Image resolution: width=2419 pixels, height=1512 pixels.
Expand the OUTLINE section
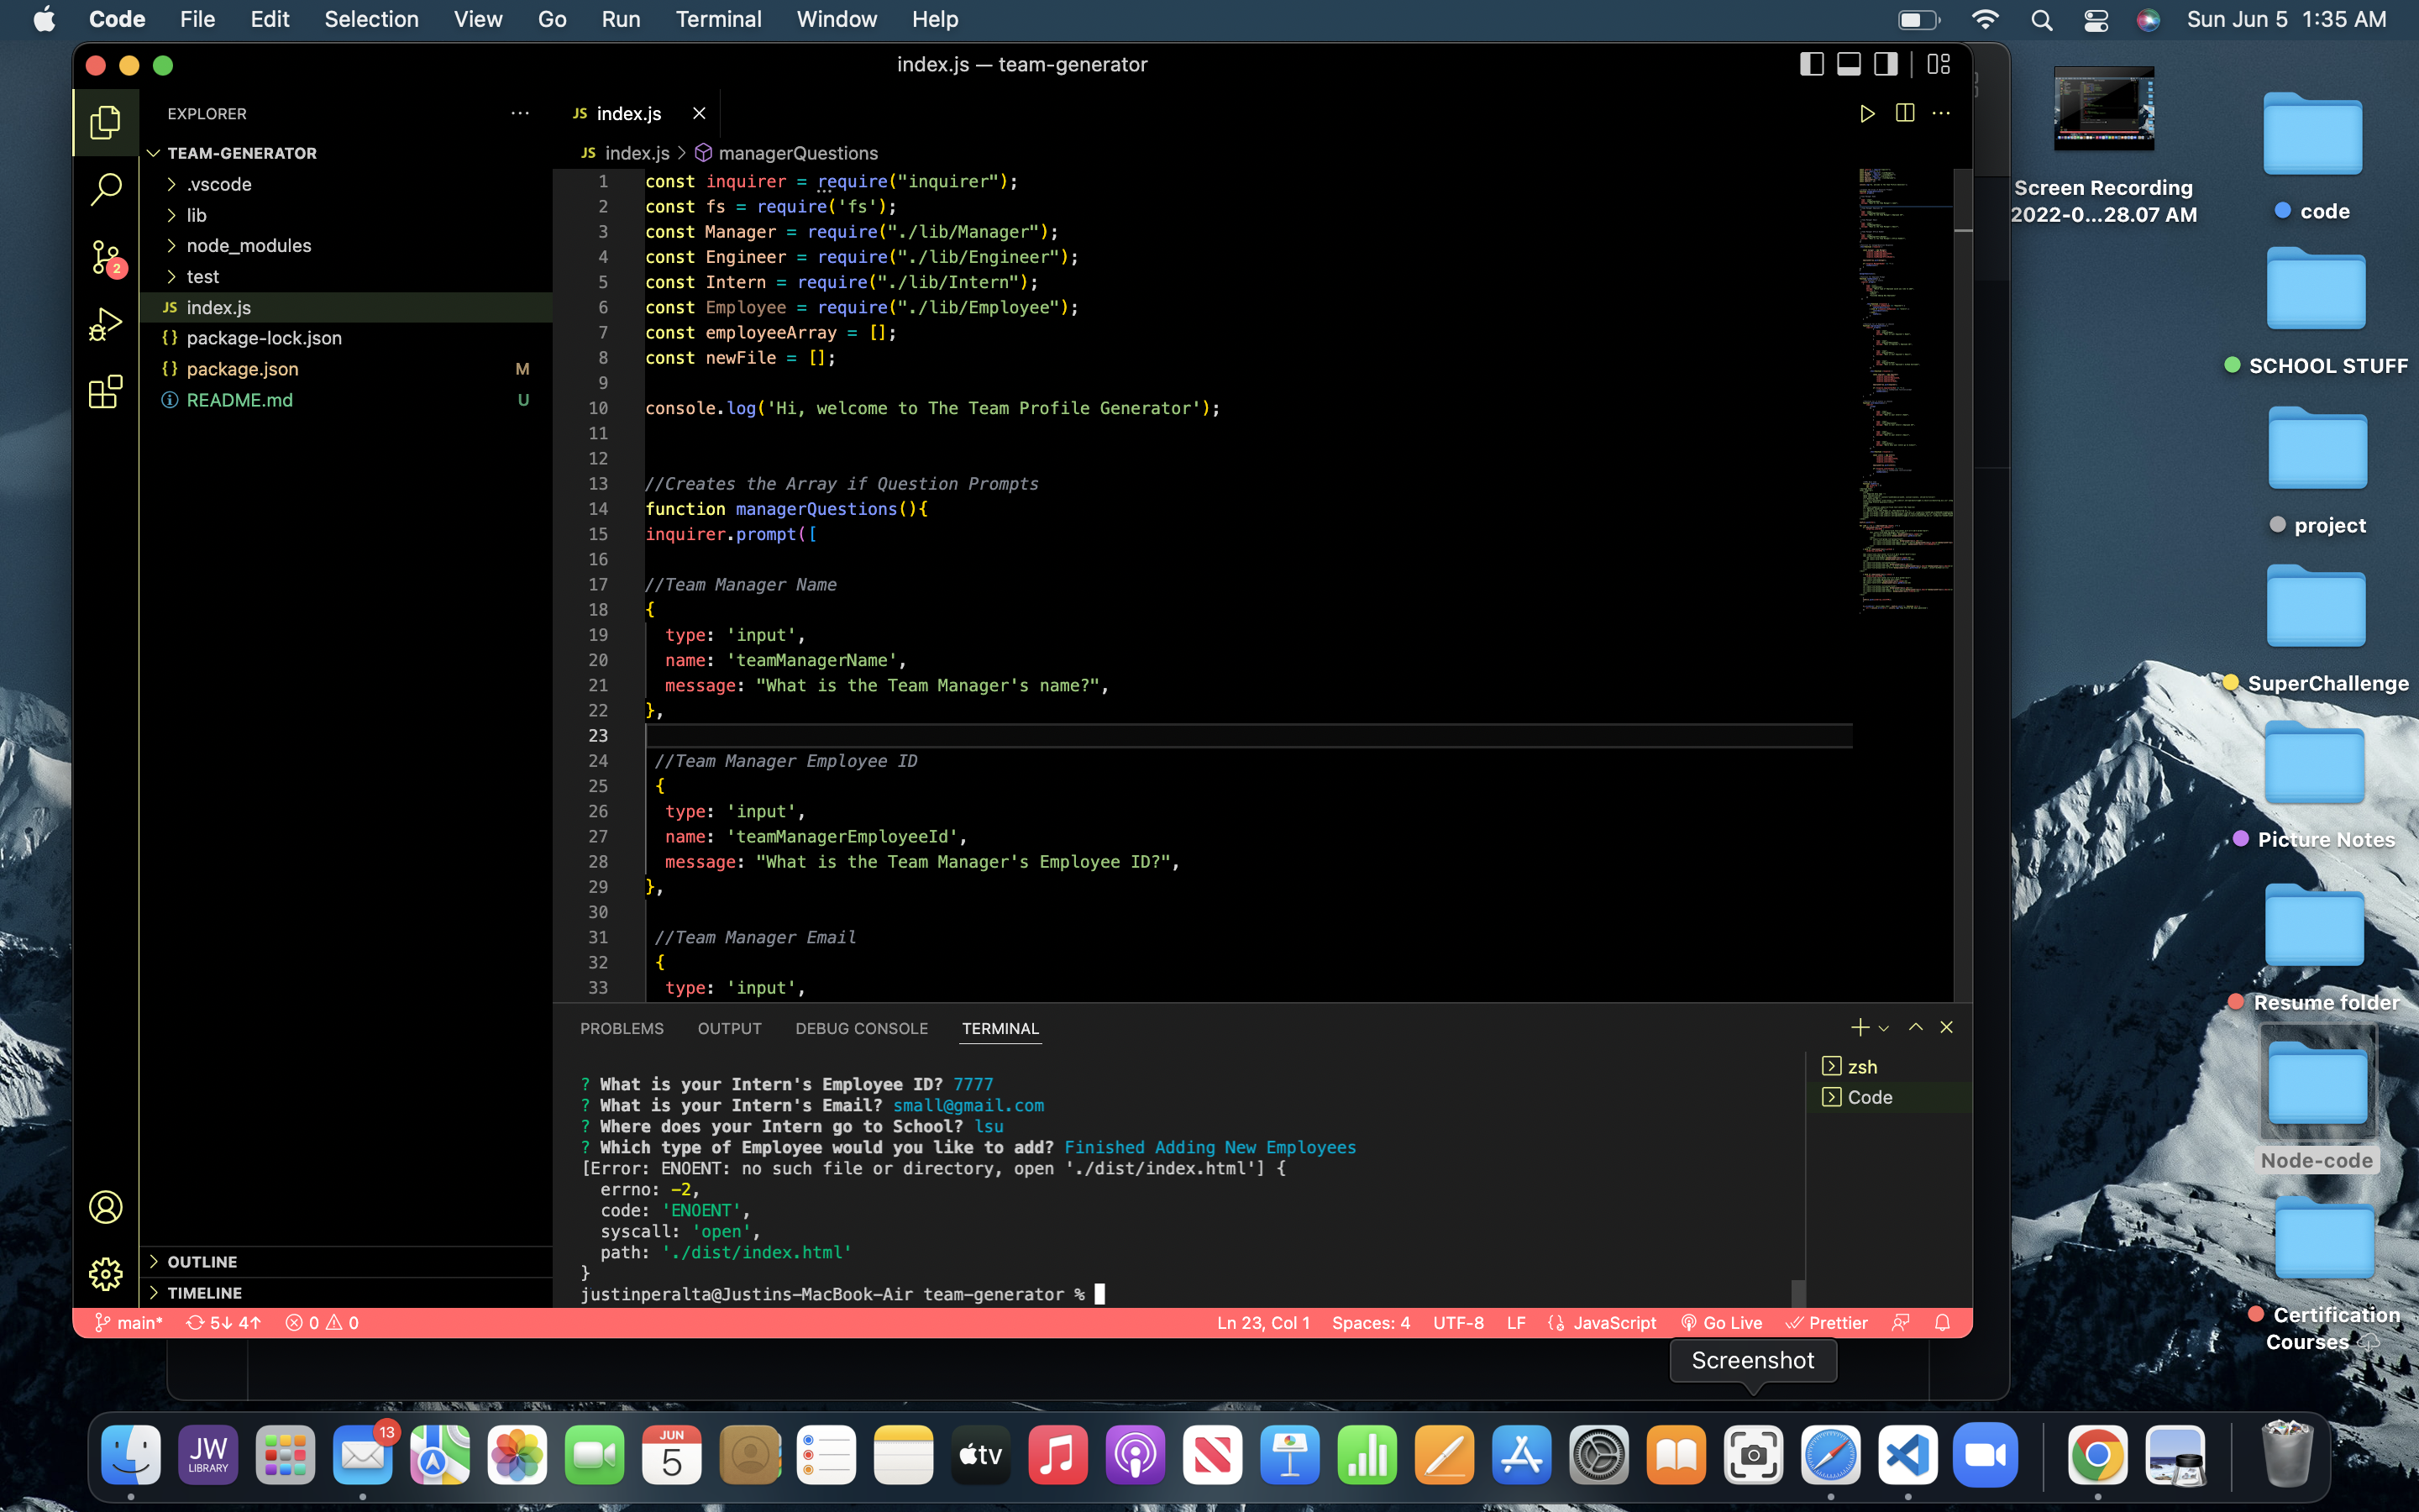pyautogui.click(x=345, y=1262)
